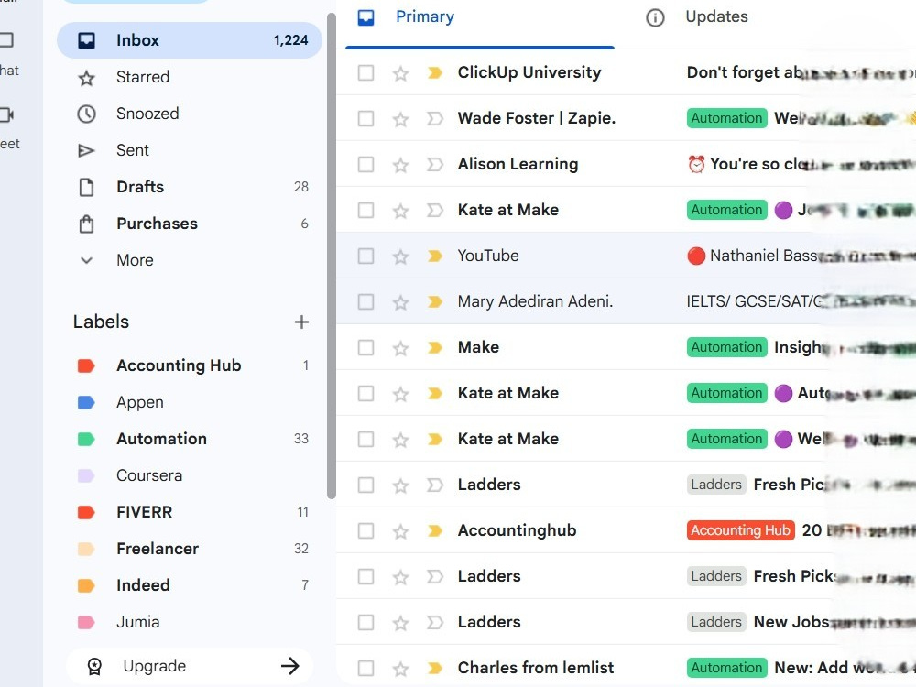Check the YouTube email checkbox
Image resolution: width=916 pixels, height=687 pixels.
point(365,256)
